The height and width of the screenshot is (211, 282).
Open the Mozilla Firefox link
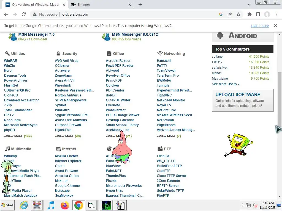(x=66, y=156)
